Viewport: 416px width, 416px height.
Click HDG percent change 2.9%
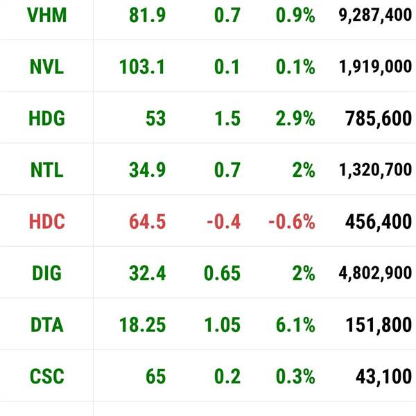pos(295,119)
